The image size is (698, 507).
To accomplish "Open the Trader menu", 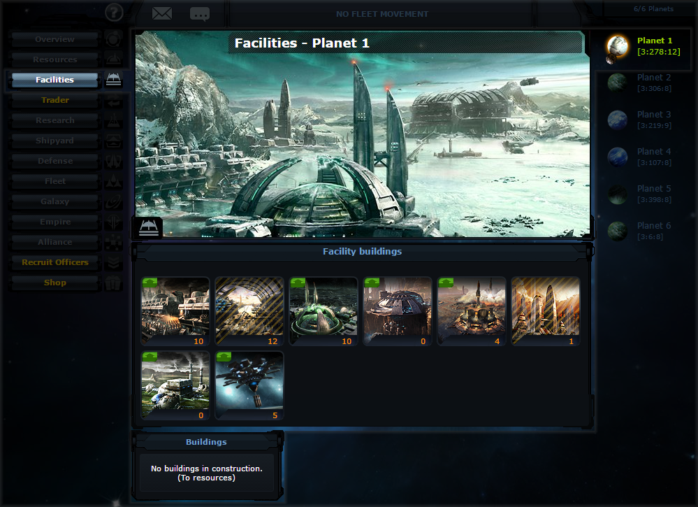I will [54, 100].
